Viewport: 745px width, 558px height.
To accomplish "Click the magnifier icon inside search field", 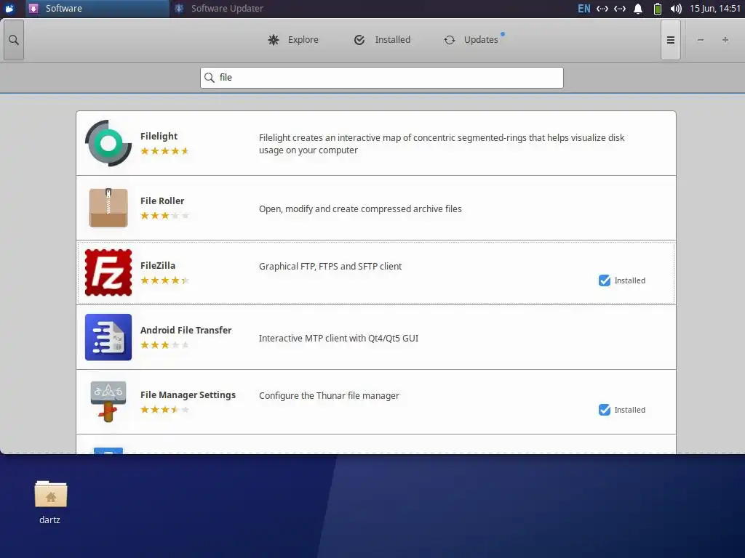I will pyautogui.click(x=209, y=77).
